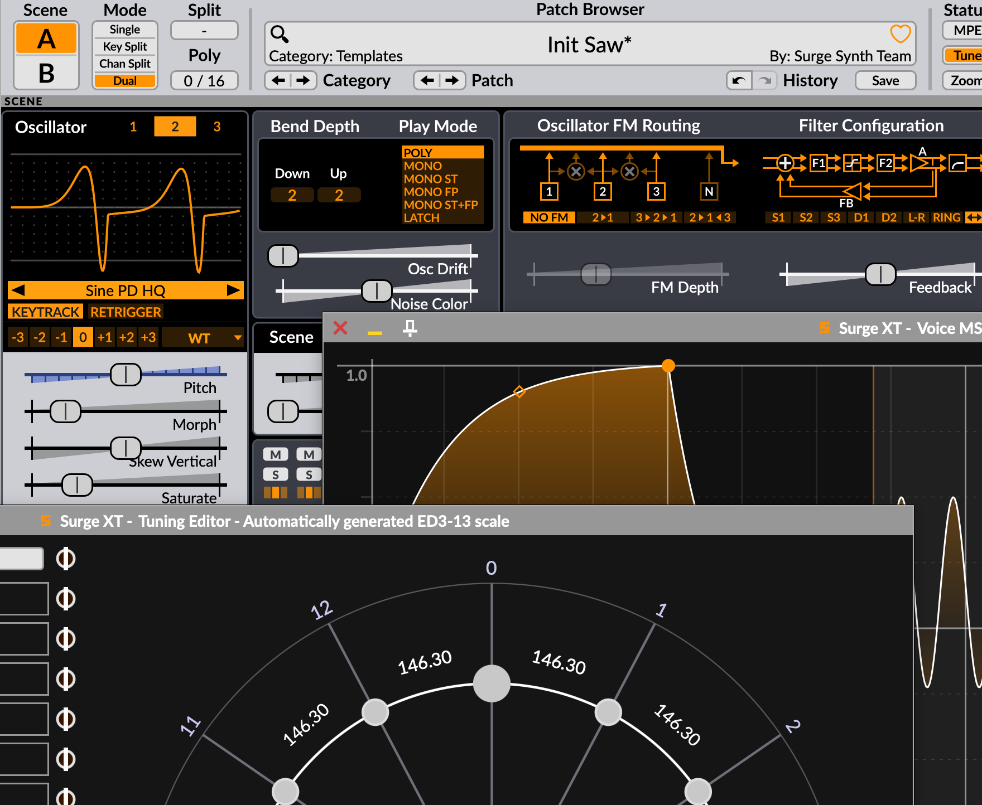Click fifth phi tuning icon in Tuning Editor
The height and width of the screenshot is (805, 982).
[x=66, y=719]
